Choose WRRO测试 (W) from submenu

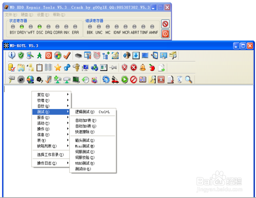(x=93, y=163)
